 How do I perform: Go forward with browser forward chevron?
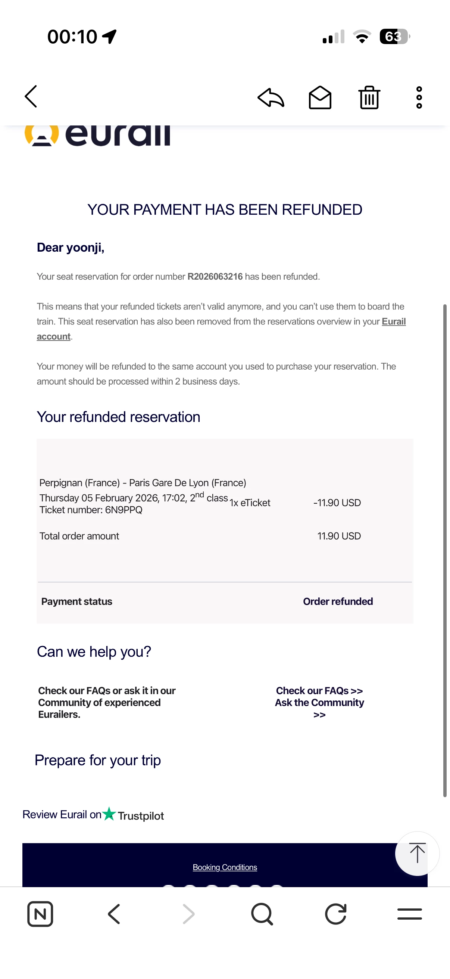pyautogui.click(x=188, y=914)
